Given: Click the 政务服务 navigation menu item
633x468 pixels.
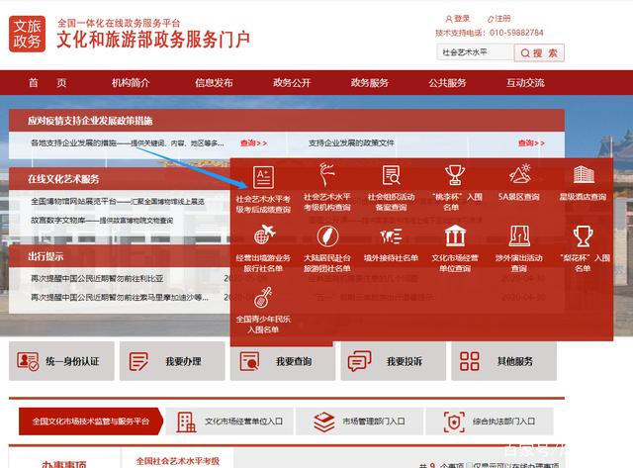Looking at the screenshot, I should point(370,83).
